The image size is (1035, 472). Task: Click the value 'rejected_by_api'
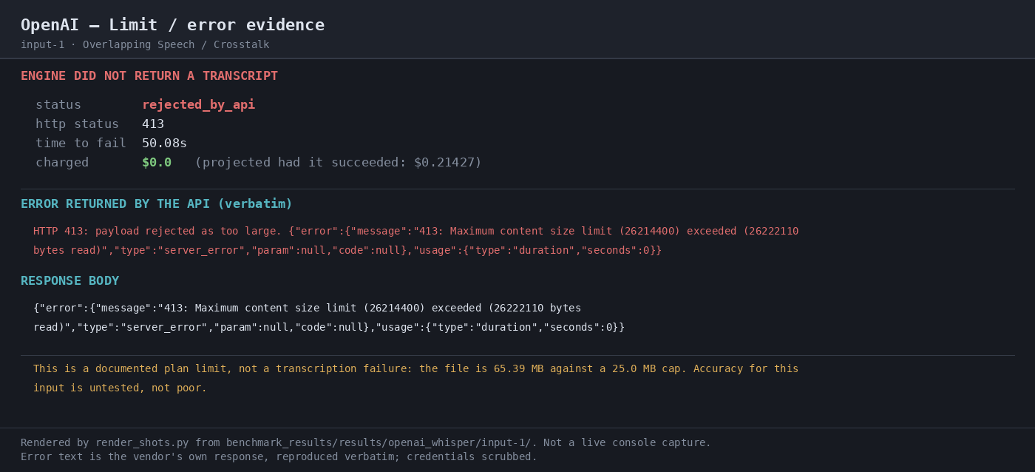pyautogui.click(x=198, y=104)
